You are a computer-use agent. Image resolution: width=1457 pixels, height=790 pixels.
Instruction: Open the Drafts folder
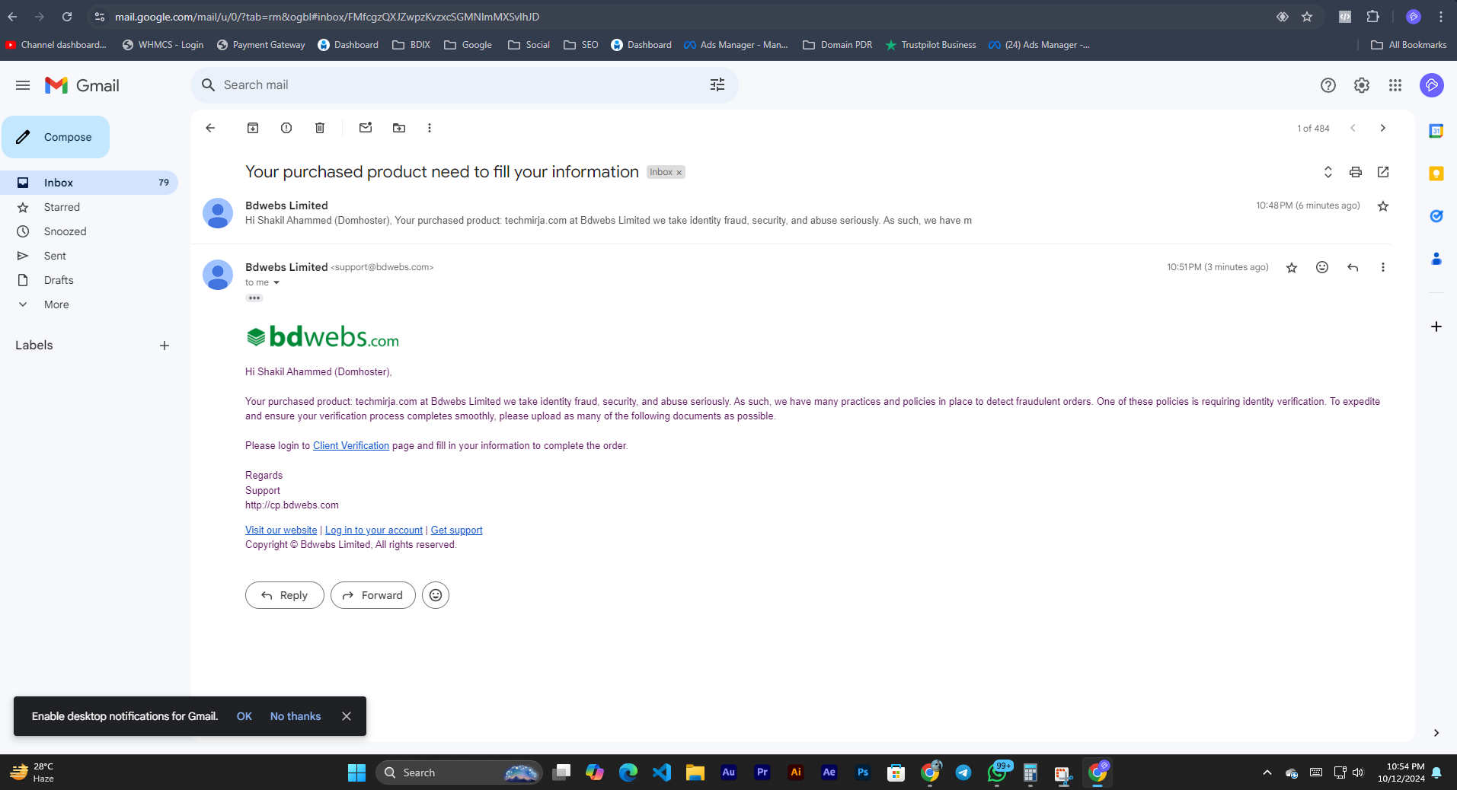(89, 280)
